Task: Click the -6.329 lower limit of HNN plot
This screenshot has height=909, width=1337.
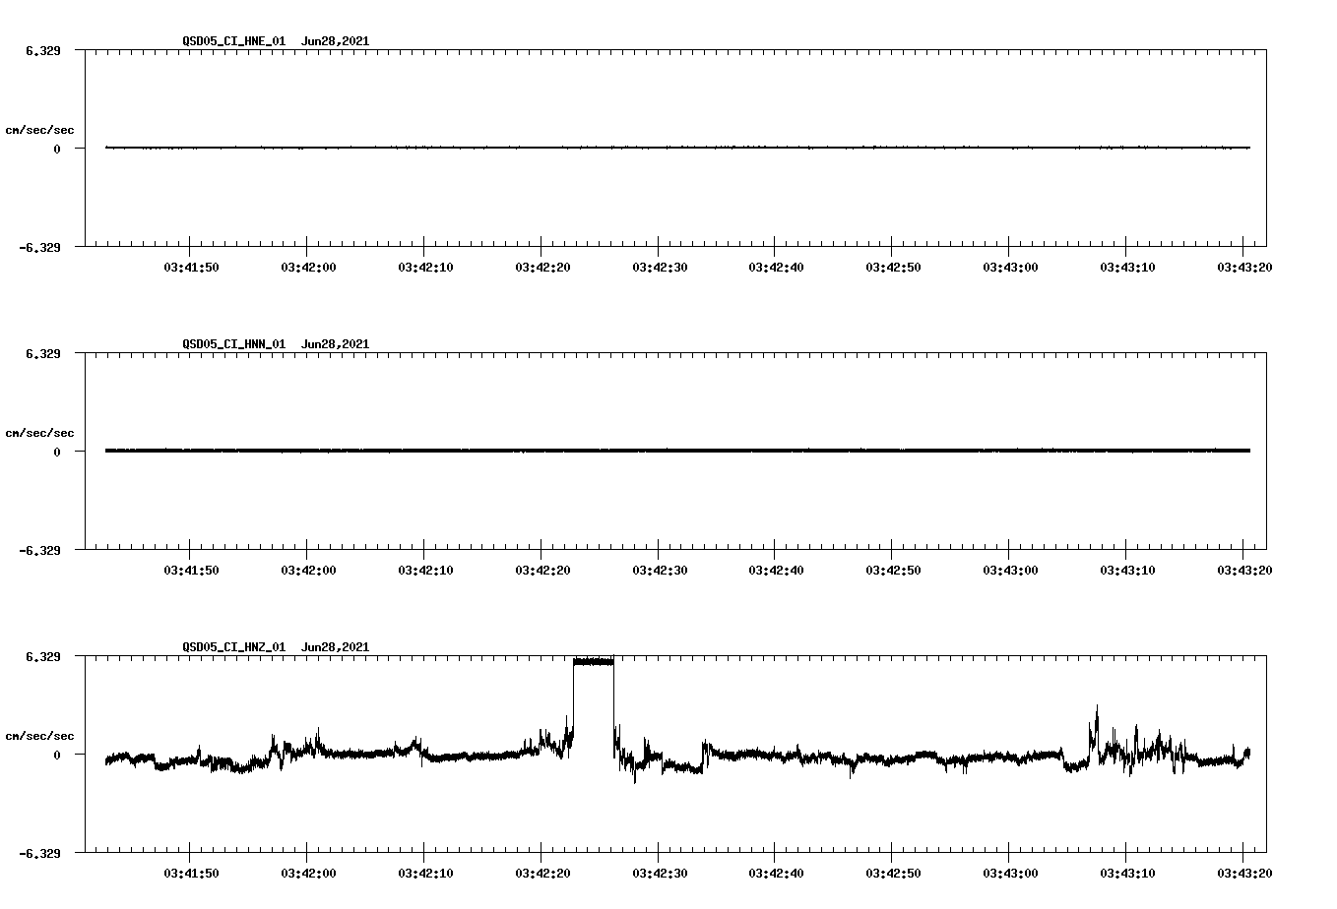Action: tap(39, 551)
